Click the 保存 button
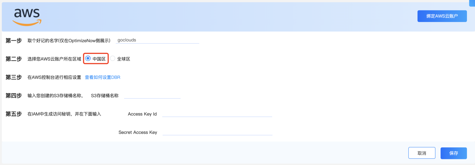The height and width of the screenshot is (165, 475). [x=454, y=153]
